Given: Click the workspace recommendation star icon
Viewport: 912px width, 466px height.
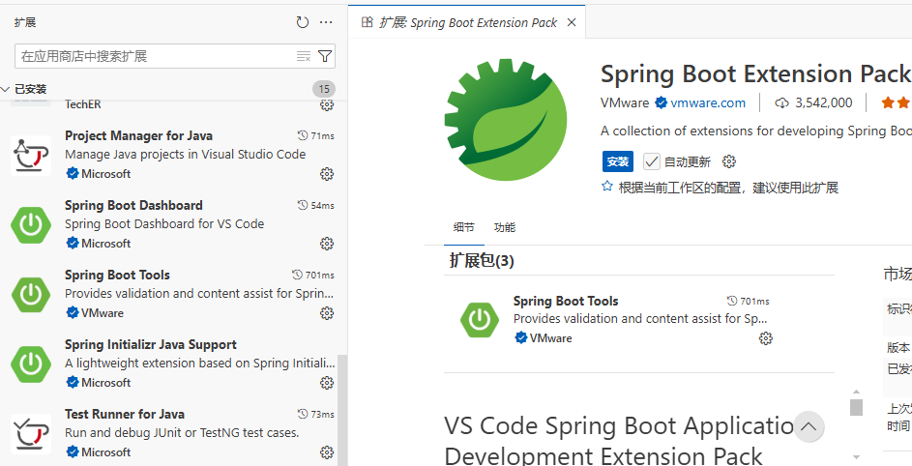Looking at the screenshot, I should tap(607, 187).
